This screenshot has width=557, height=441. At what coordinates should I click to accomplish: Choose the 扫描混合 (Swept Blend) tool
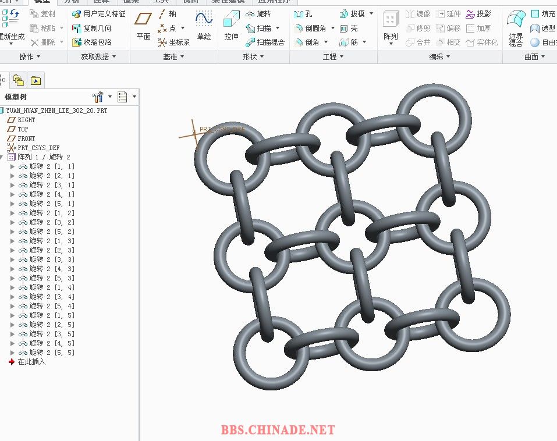(265, 42)
